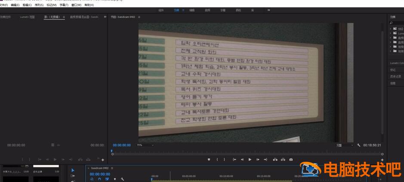Open program monitor button editor plus
Screen dimensions: 404x182
point(382,160)
